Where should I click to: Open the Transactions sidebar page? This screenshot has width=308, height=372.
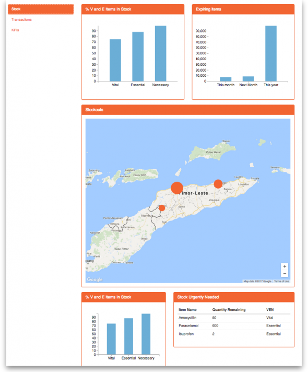point(21,20)
